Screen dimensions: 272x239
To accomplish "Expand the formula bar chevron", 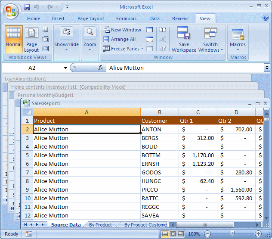I will (x=267, y=68).
